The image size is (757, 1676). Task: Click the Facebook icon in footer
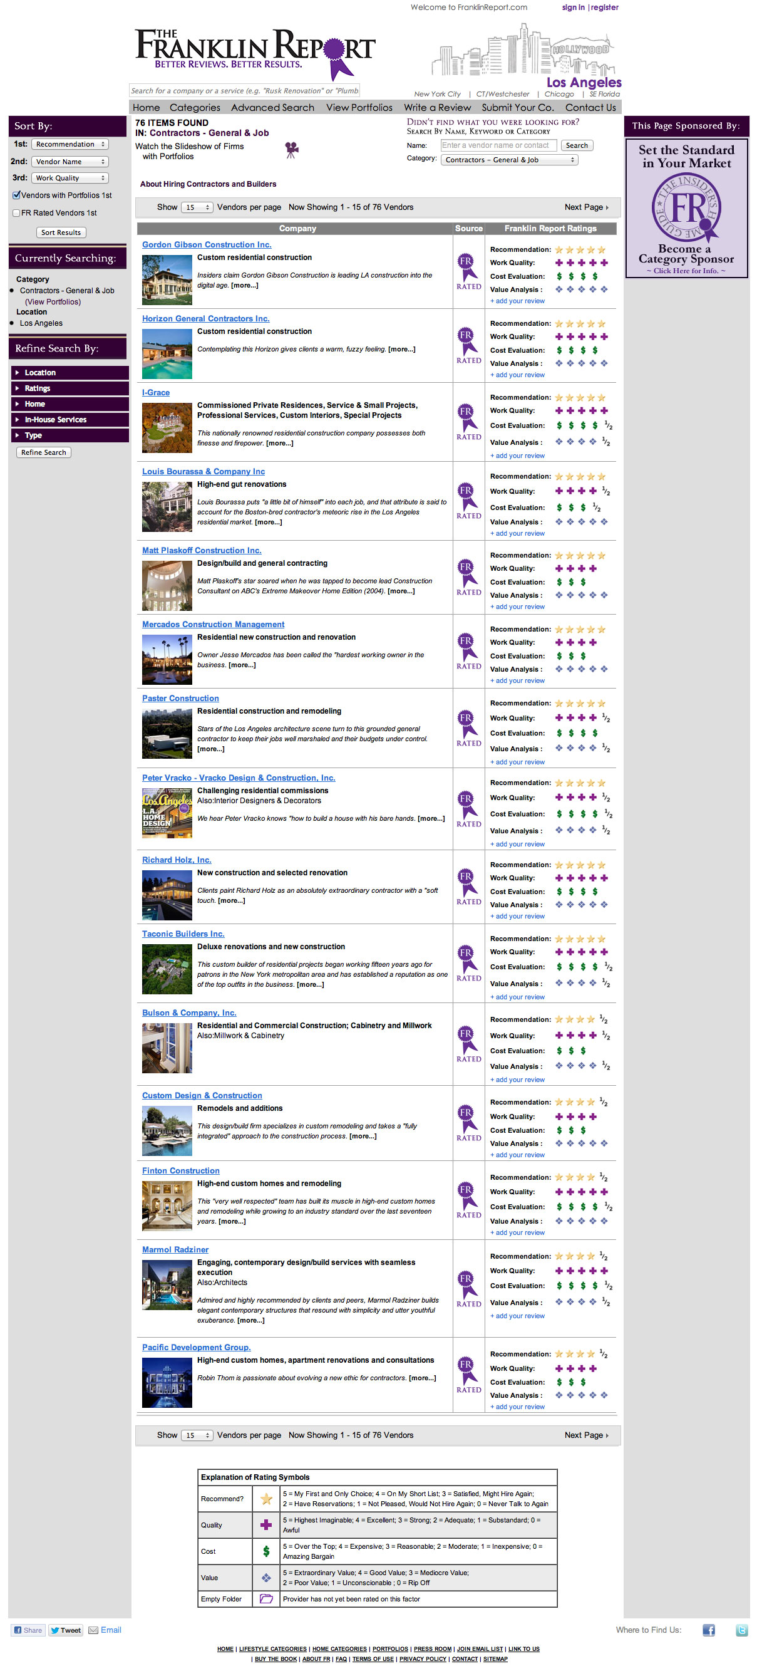(x=708, y=1629)
